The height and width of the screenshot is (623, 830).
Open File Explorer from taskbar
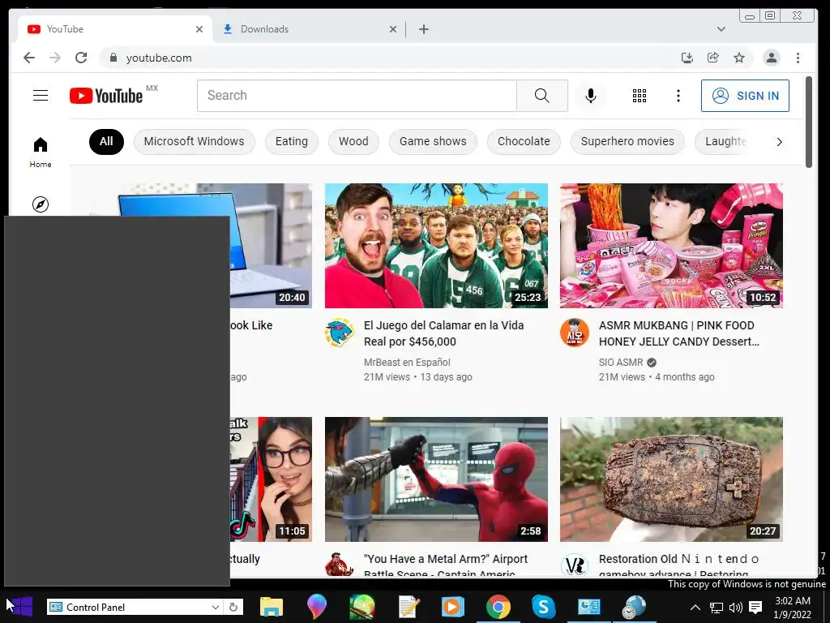271,607
